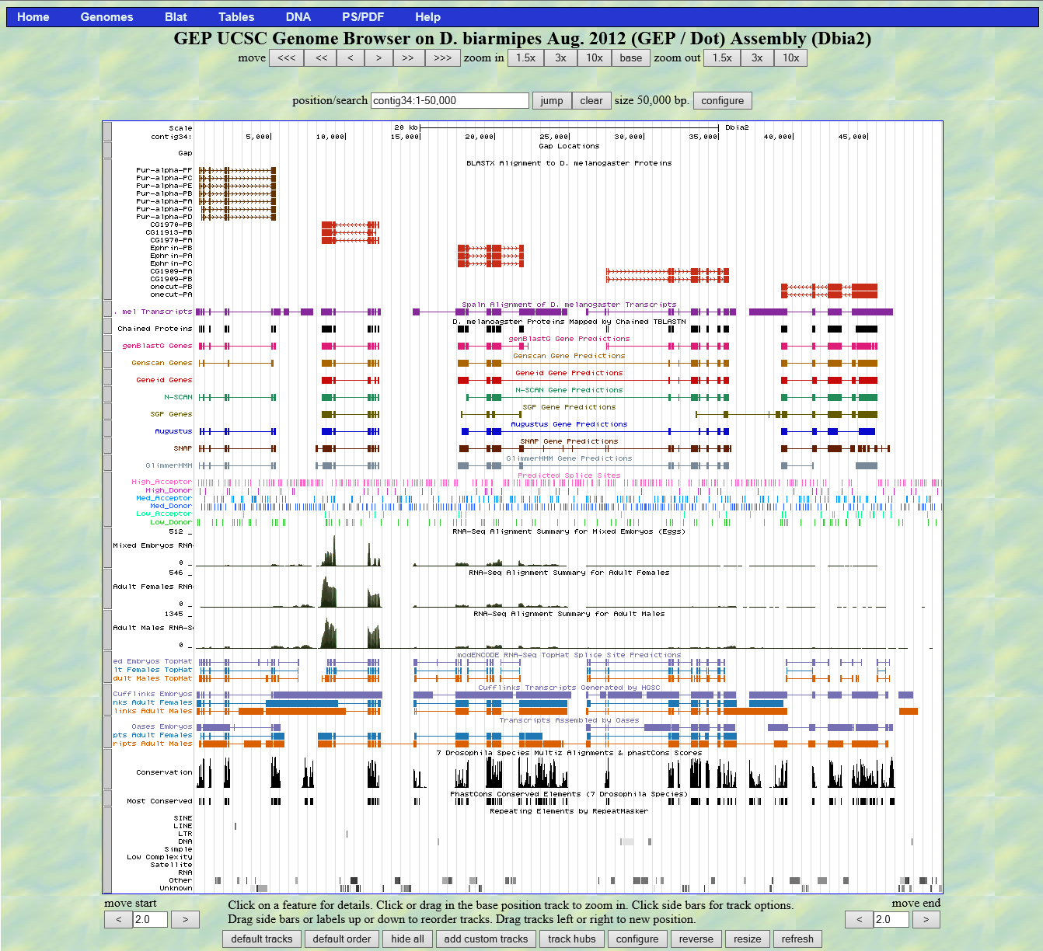Click the move start value field

[150, 919]
